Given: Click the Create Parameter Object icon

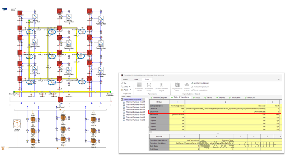Looking at the screenshot, I should point(161,85).
